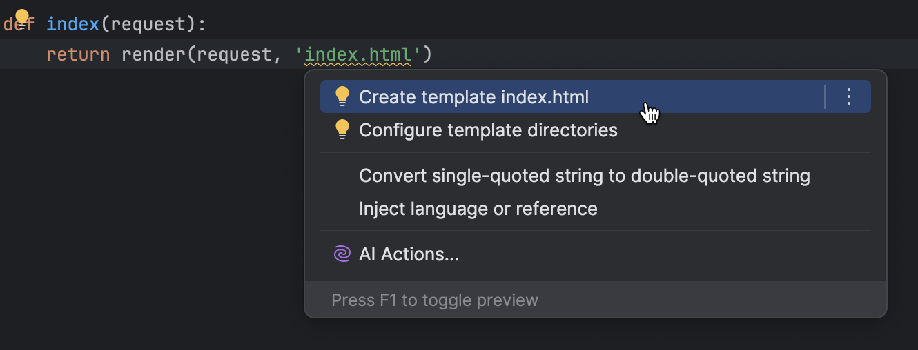Click the colon ending the def line
Image resolution: width=918 pixels, height=350 pixels.
[202, 25]
